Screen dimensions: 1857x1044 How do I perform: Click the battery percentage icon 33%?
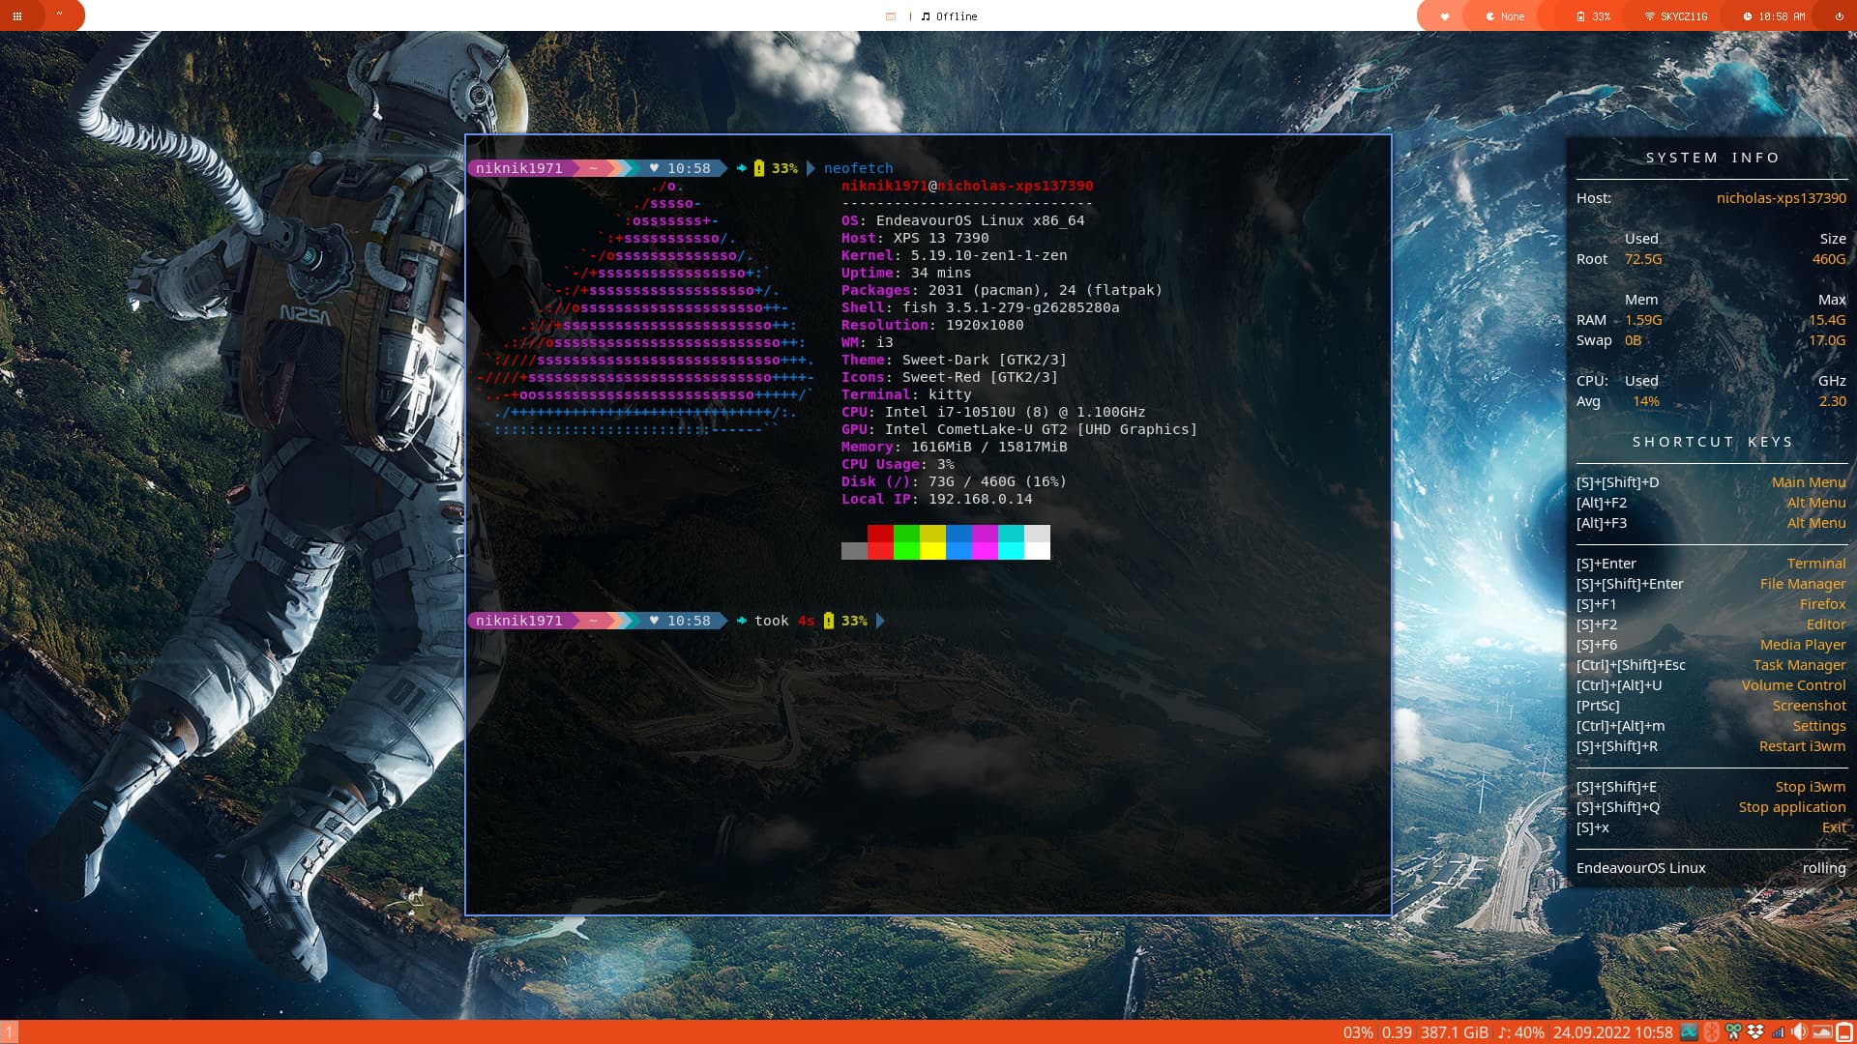(x=1594, y=15)
